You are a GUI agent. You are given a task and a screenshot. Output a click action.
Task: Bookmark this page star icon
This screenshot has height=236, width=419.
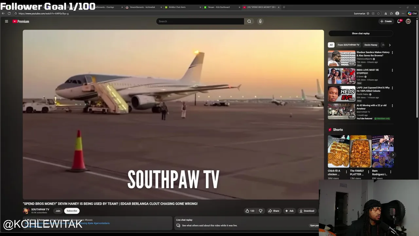point(378,13)
